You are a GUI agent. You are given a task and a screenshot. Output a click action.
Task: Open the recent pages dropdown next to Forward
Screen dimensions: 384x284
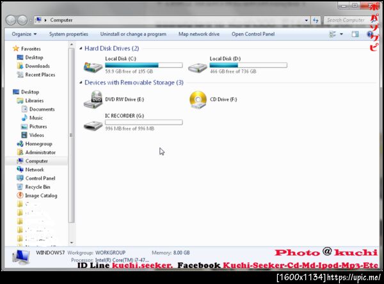30,20
